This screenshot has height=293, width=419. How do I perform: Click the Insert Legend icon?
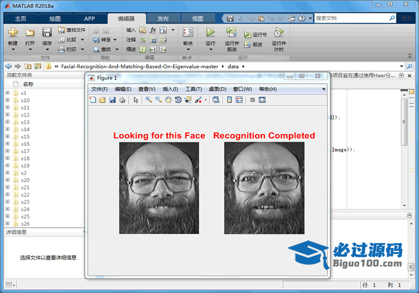click(x=239, y=100)
